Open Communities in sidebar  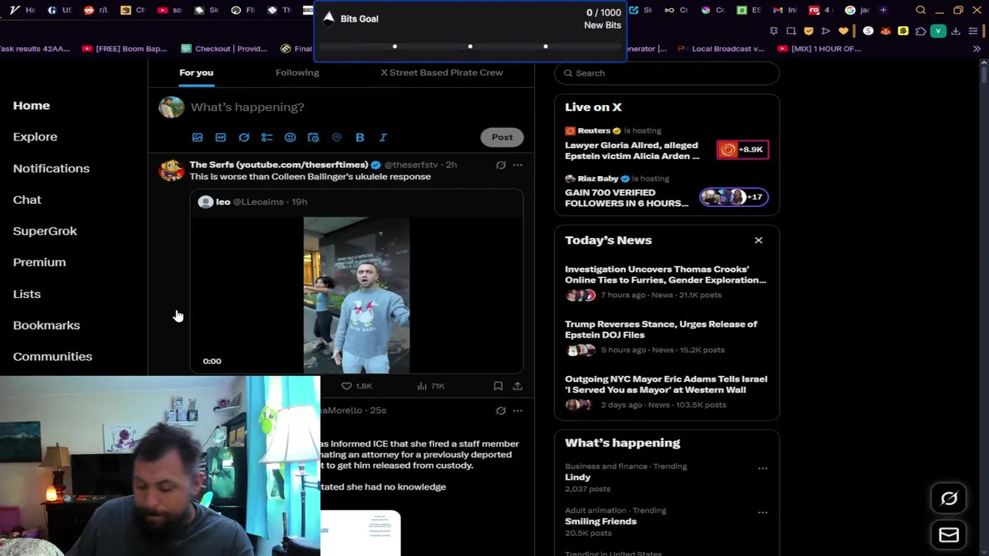click(53, 357)
